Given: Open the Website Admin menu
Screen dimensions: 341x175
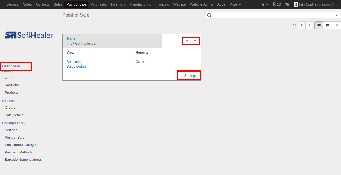Looking at the screenshot, I should tap(202, 4).
